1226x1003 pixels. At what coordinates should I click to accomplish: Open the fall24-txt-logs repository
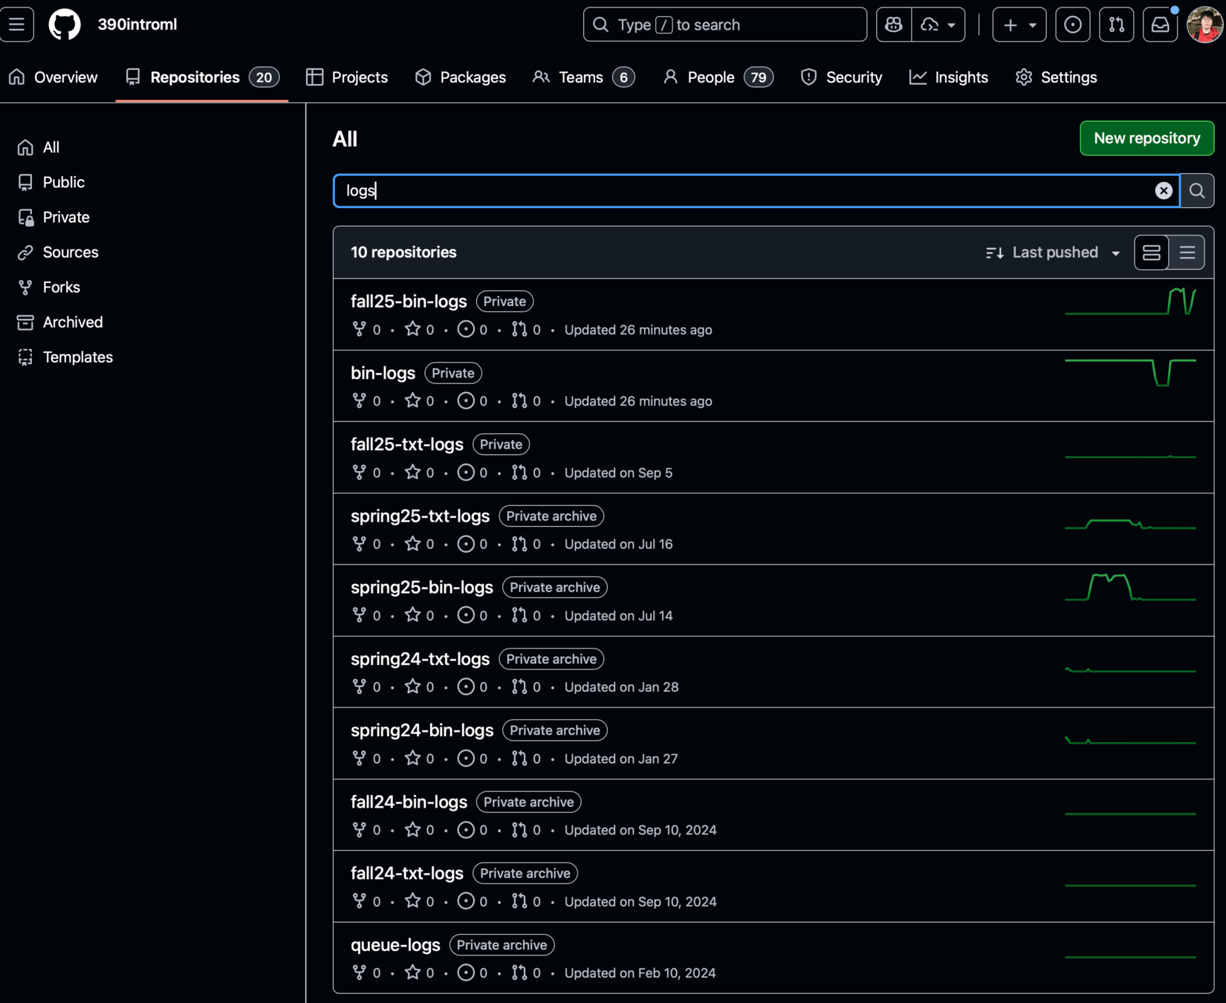point(407,873)
